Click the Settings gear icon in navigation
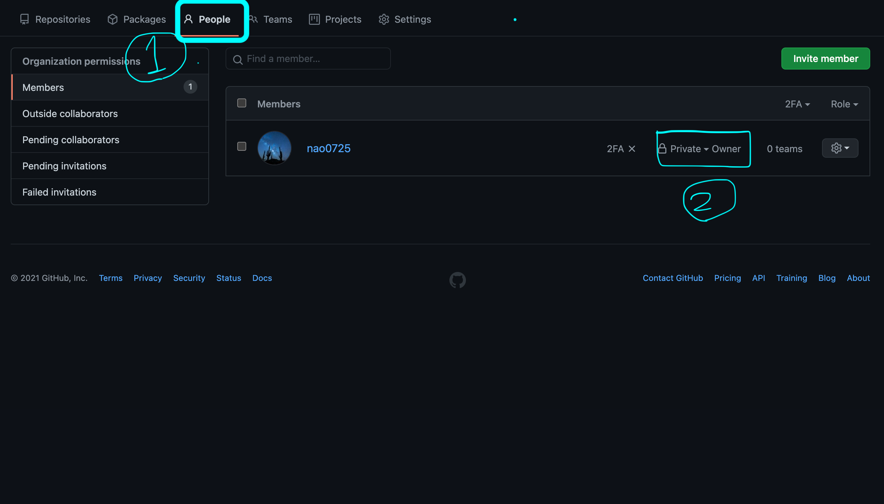This screenshot has height=504, width=884. coord(384,19)
